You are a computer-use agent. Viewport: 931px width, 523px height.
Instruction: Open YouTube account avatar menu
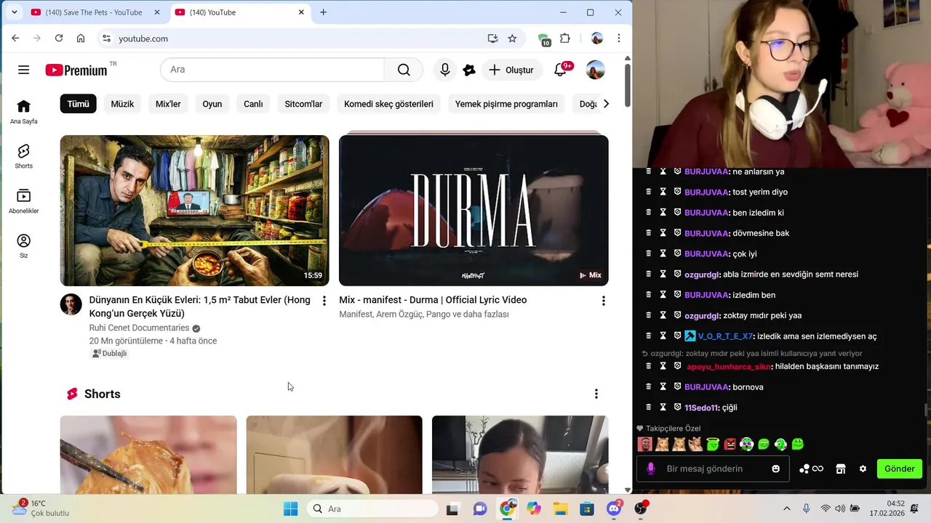pos(596,70)
